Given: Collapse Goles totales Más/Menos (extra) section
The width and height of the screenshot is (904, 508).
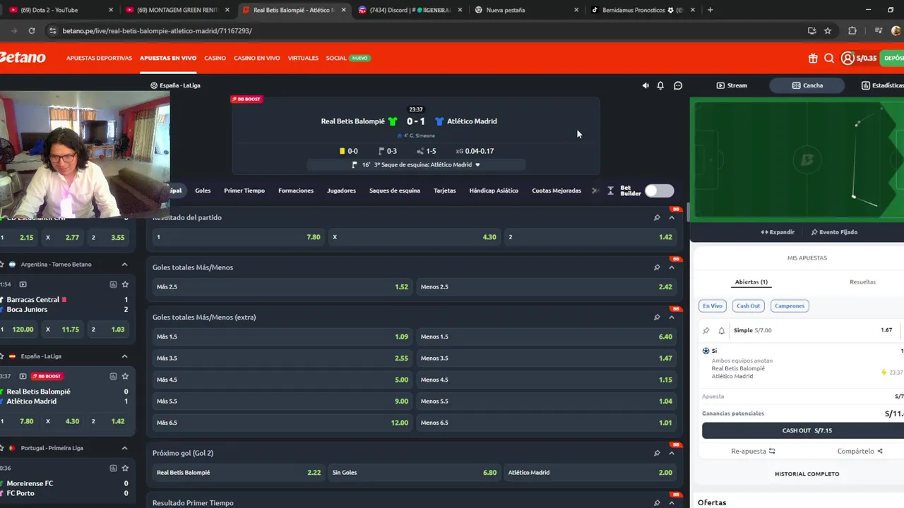Looking at the screenshot, I should [x=672, y=317].
